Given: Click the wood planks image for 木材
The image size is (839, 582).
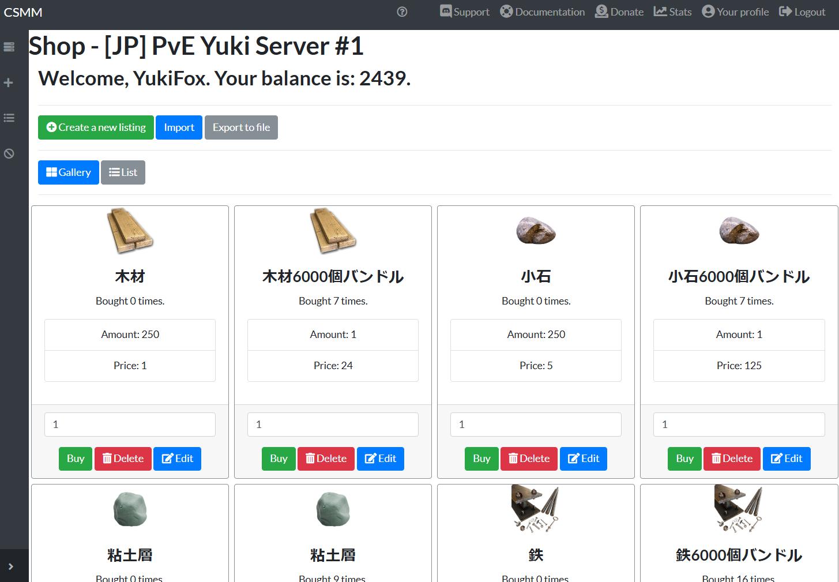Looking at the screenshot, I should (130, 231).
